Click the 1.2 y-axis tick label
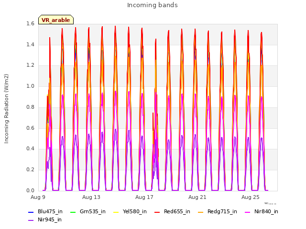Viewport: 306px width, 229px height. point(30,65)
